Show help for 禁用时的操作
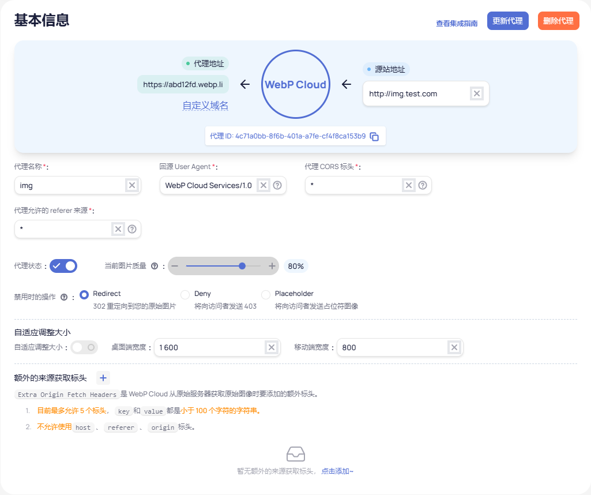The image size is (591, 495). [x=64, y=298]
